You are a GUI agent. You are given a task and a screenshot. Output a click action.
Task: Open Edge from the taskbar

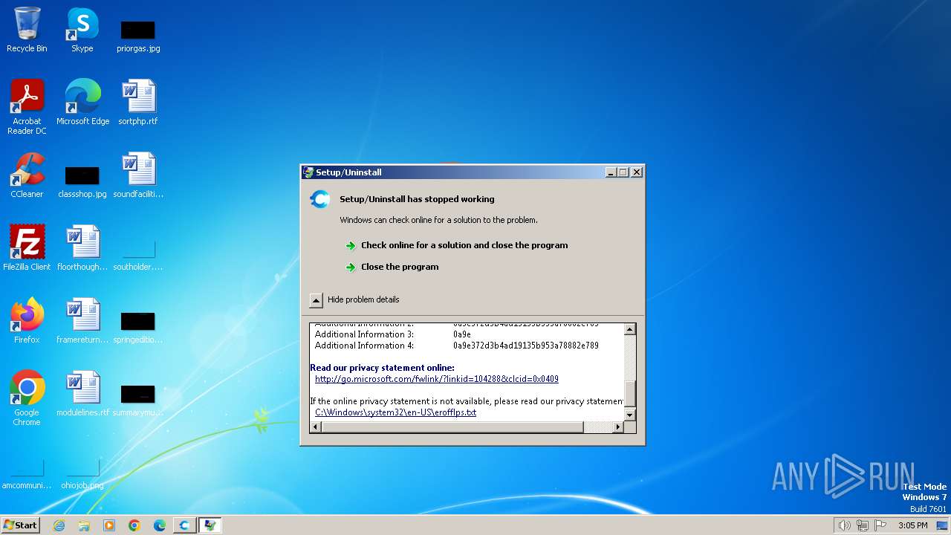160,525
